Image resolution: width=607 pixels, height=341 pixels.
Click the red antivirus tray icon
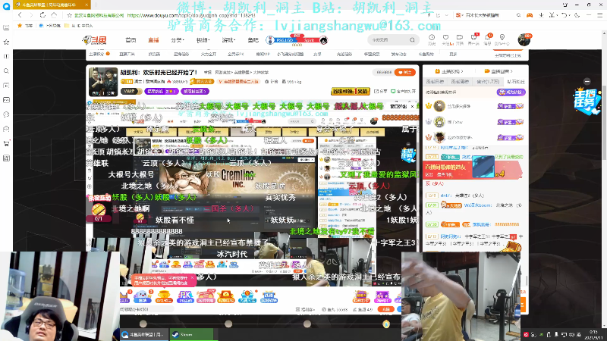click(526, 334)
